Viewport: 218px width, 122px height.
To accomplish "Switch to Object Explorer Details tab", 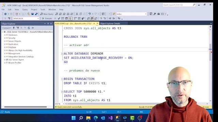I will click(x=110, y=23).
